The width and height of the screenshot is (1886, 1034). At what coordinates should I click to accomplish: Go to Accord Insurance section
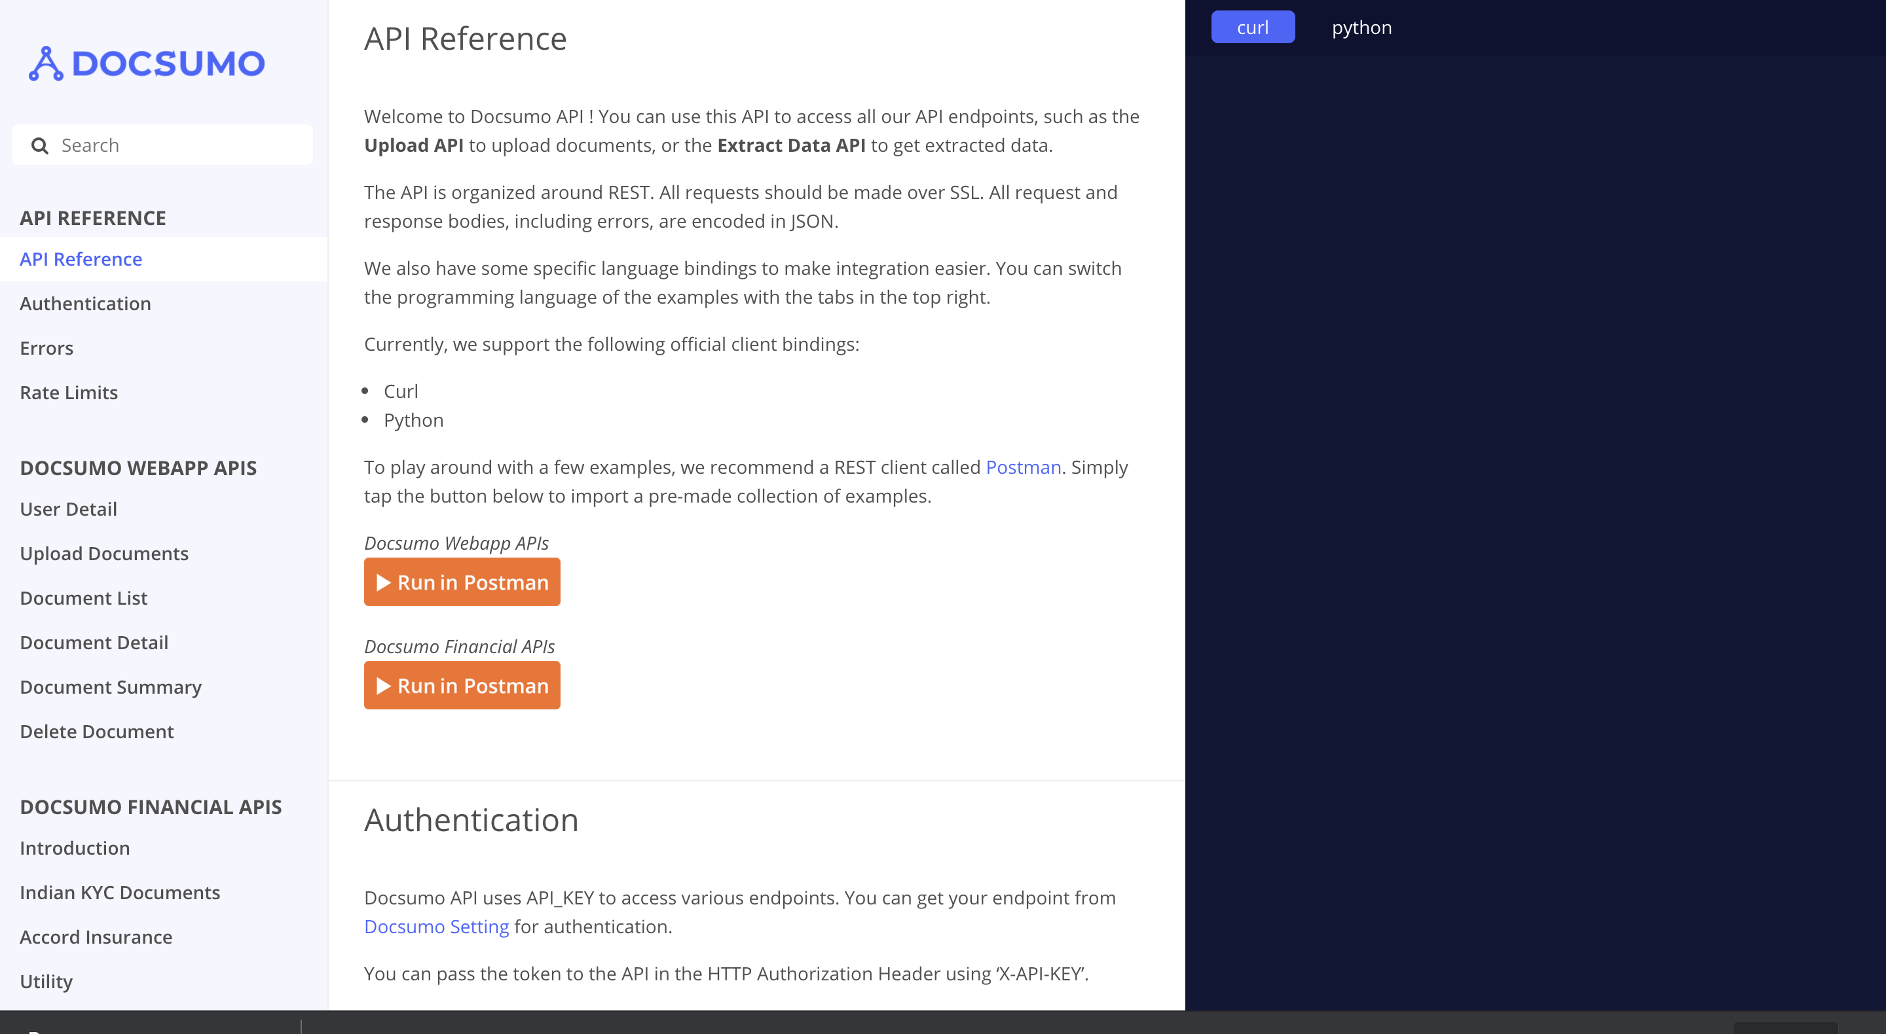click(x=96, y=937)
